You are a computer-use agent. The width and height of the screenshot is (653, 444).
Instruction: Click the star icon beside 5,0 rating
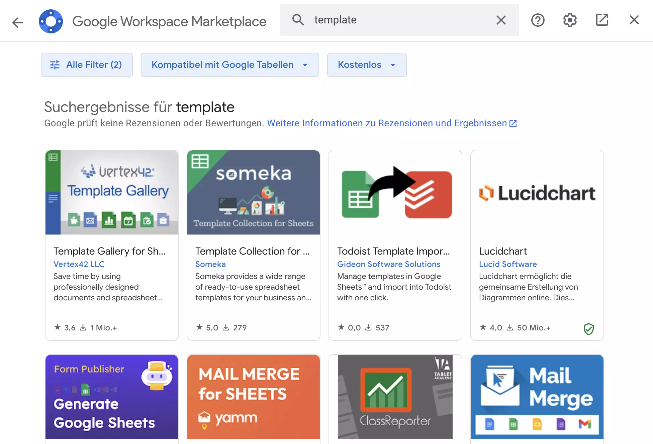pyautogui.click(x=199, y=327)
